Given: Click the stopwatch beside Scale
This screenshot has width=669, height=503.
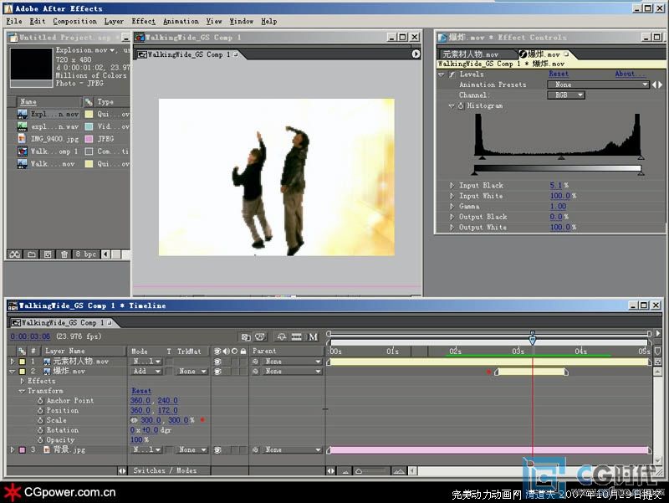Looking at the screenshot, I should coord(40,420).
